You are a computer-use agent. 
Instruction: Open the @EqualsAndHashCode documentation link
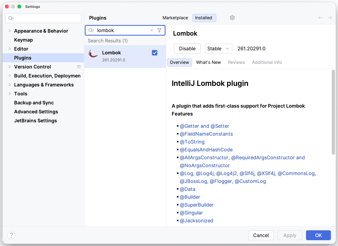coord(206,150)
